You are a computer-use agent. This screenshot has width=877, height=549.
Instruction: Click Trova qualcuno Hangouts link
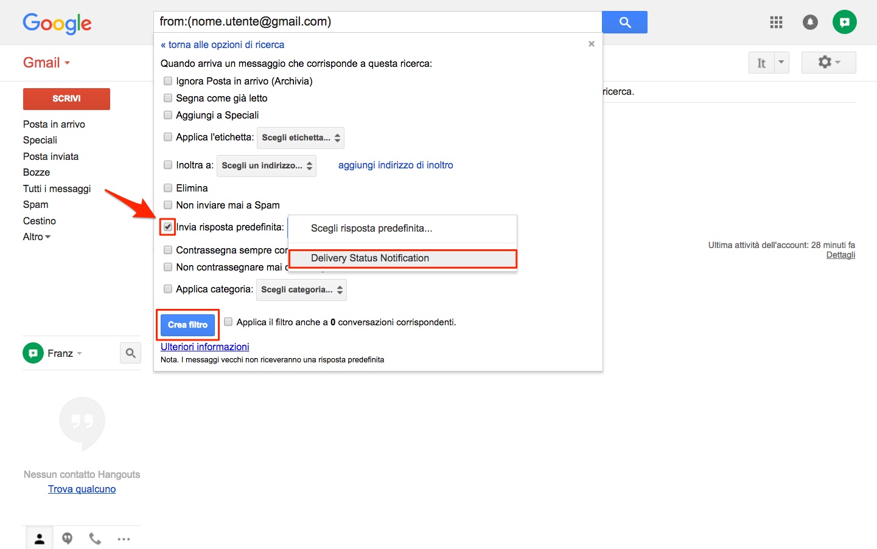[x=82, y=489]
